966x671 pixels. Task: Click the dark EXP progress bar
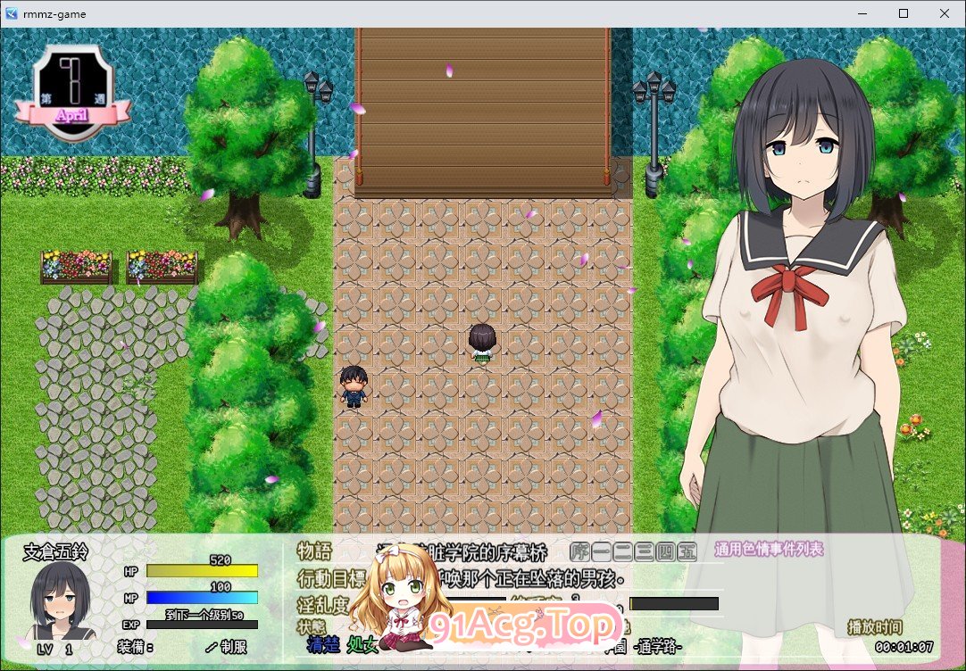(202, 625)
